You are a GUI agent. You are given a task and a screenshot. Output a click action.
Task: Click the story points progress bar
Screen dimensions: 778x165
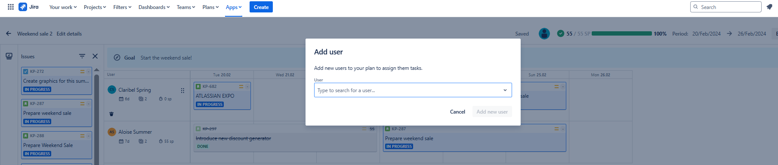(x=622, y=33)
